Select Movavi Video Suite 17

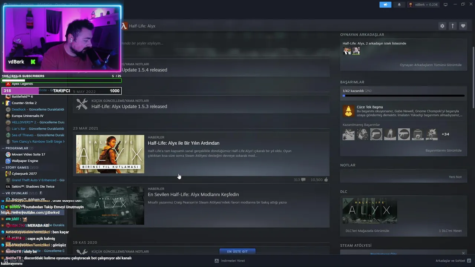click(x=28, y=154)
